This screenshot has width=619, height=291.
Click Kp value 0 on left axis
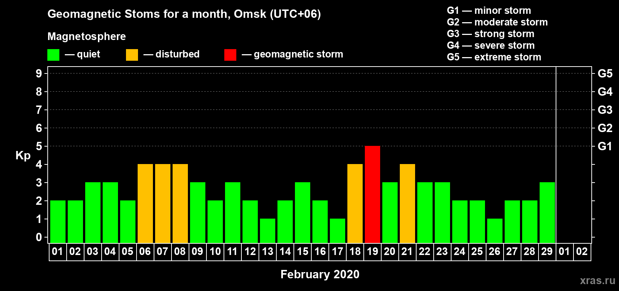pyautogui.click(x=39, y=237)
